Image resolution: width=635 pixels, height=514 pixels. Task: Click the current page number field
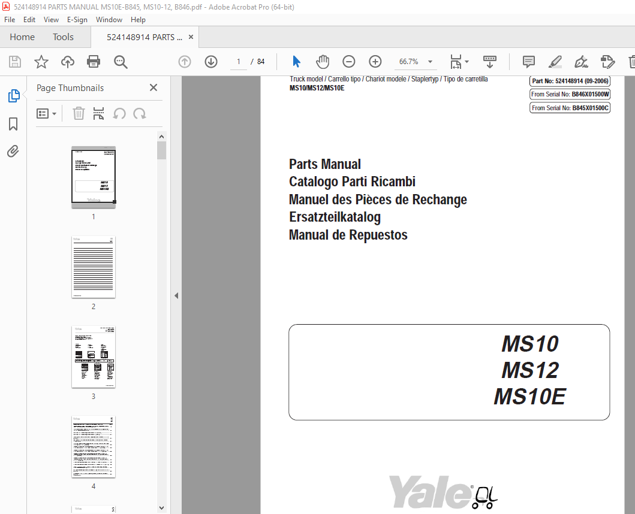pyautogui.click(x=239, y=62)
